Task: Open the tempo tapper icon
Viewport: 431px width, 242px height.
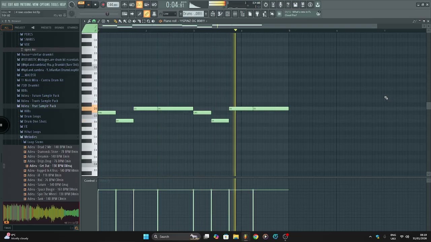Action: 265,14
